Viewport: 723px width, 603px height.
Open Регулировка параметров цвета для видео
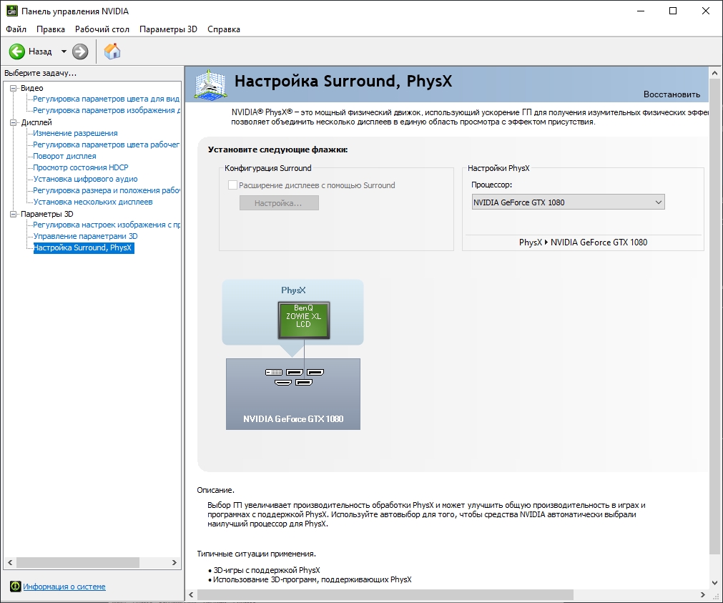tap(106, 99)
